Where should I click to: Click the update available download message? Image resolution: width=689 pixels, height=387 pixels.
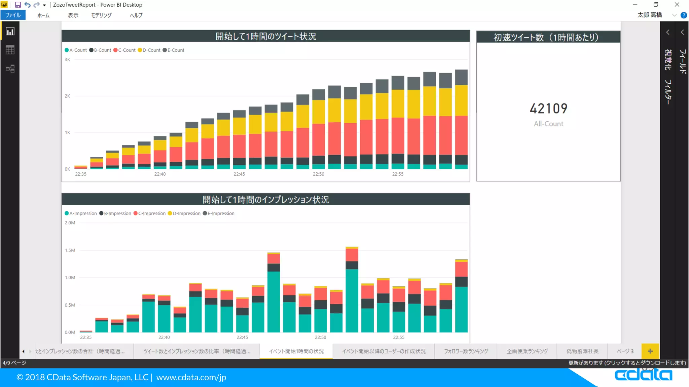coord(627,363)
